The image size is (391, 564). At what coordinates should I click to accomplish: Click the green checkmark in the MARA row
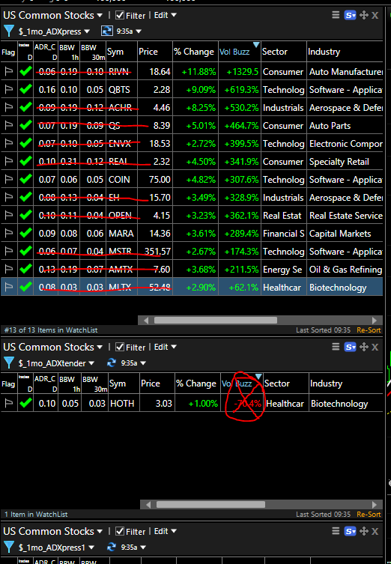[x=25, y=233]
